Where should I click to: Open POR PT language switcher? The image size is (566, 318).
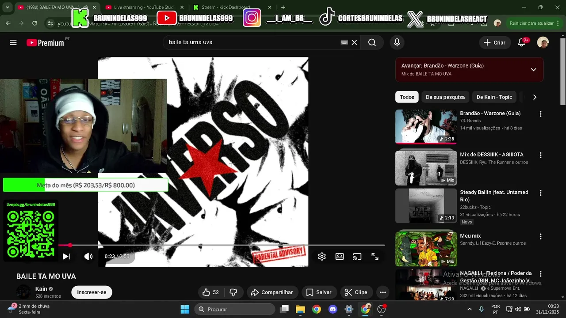pos(496,309)
